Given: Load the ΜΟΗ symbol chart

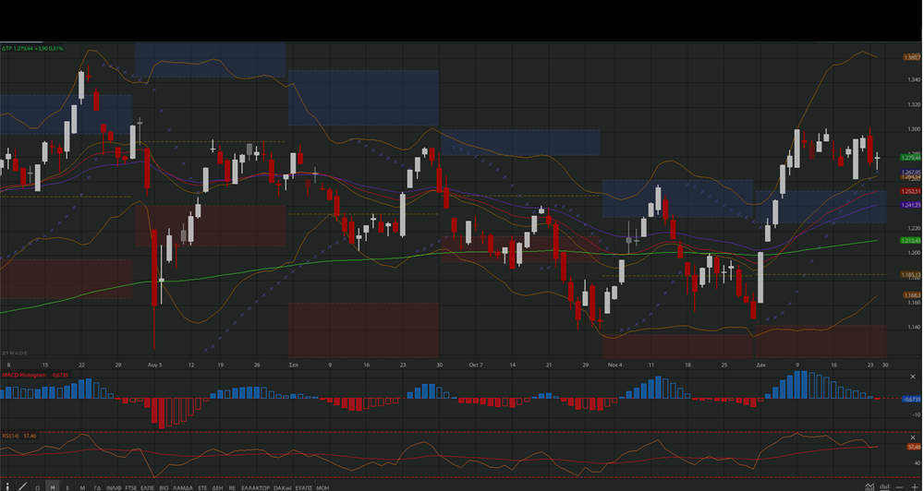Looking at the screenshot, I should coord(322,487).
